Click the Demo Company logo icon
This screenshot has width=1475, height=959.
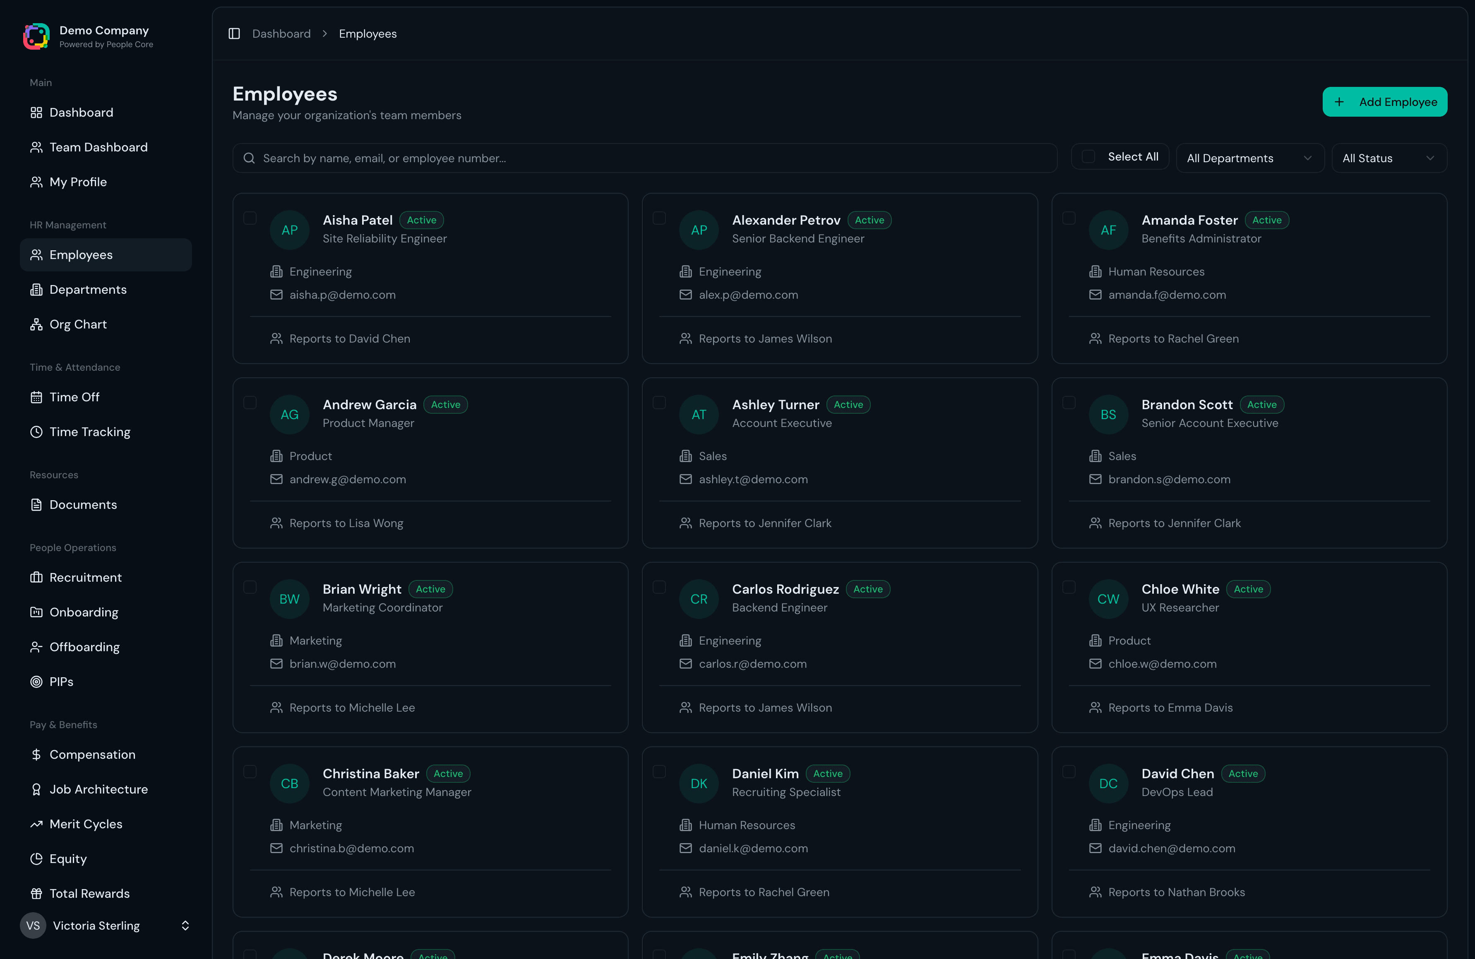point(36,36)
